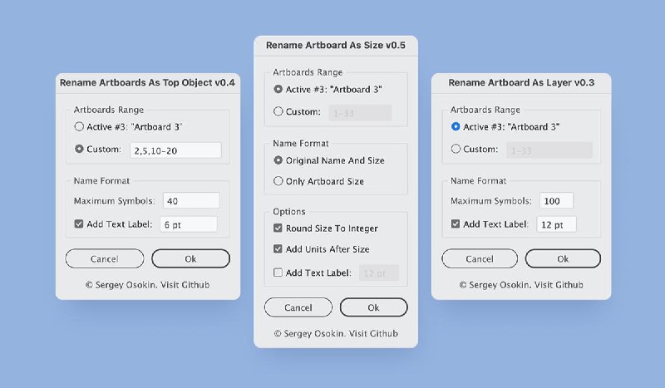Select Custom range radio in Size dialog
This screenshot has height=388, width=665.
point(278,111)
